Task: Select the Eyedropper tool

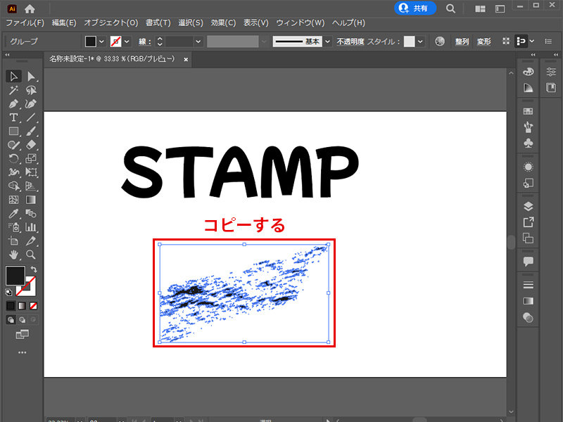Action: point(13,214)
